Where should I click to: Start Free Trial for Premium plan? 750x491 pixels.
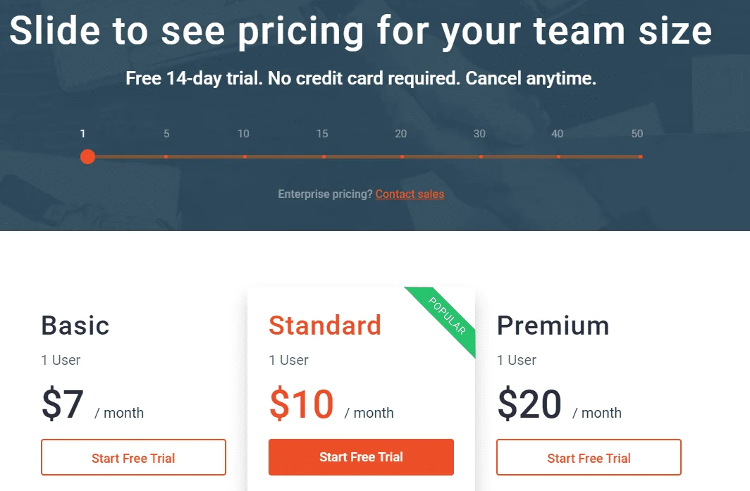pos(589,458)
